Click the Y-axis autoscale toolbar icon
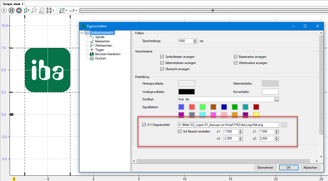The image size is (328, 181). pyautogui.click(x=26, y=10)
